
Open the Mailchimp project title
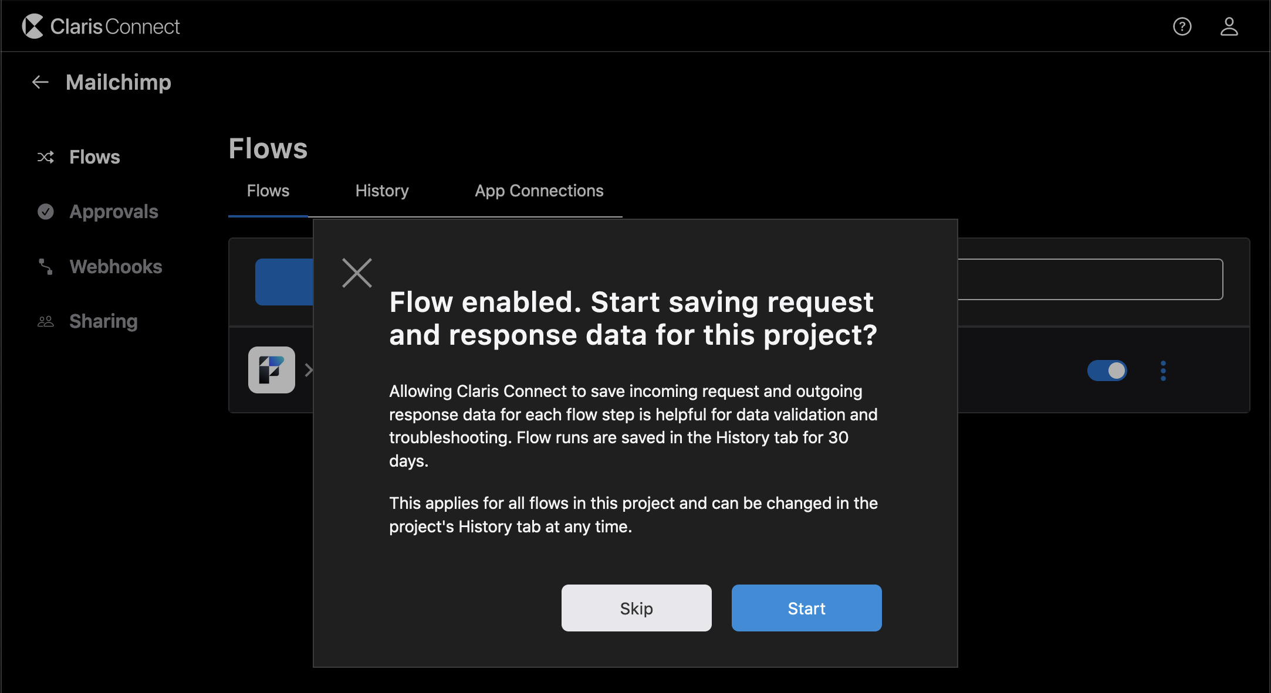119,82
